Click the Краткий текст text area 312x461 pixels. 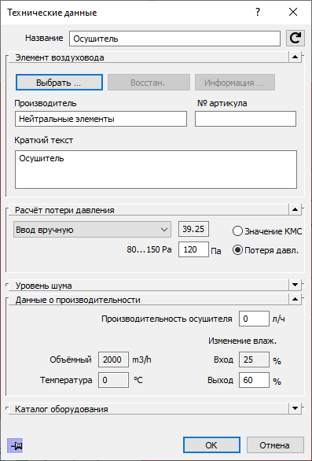(x=156, y=170)
